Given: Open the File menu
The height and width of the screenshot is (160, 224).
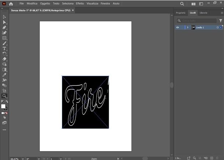Looking at the screenshot, I should tap(22, 3).
